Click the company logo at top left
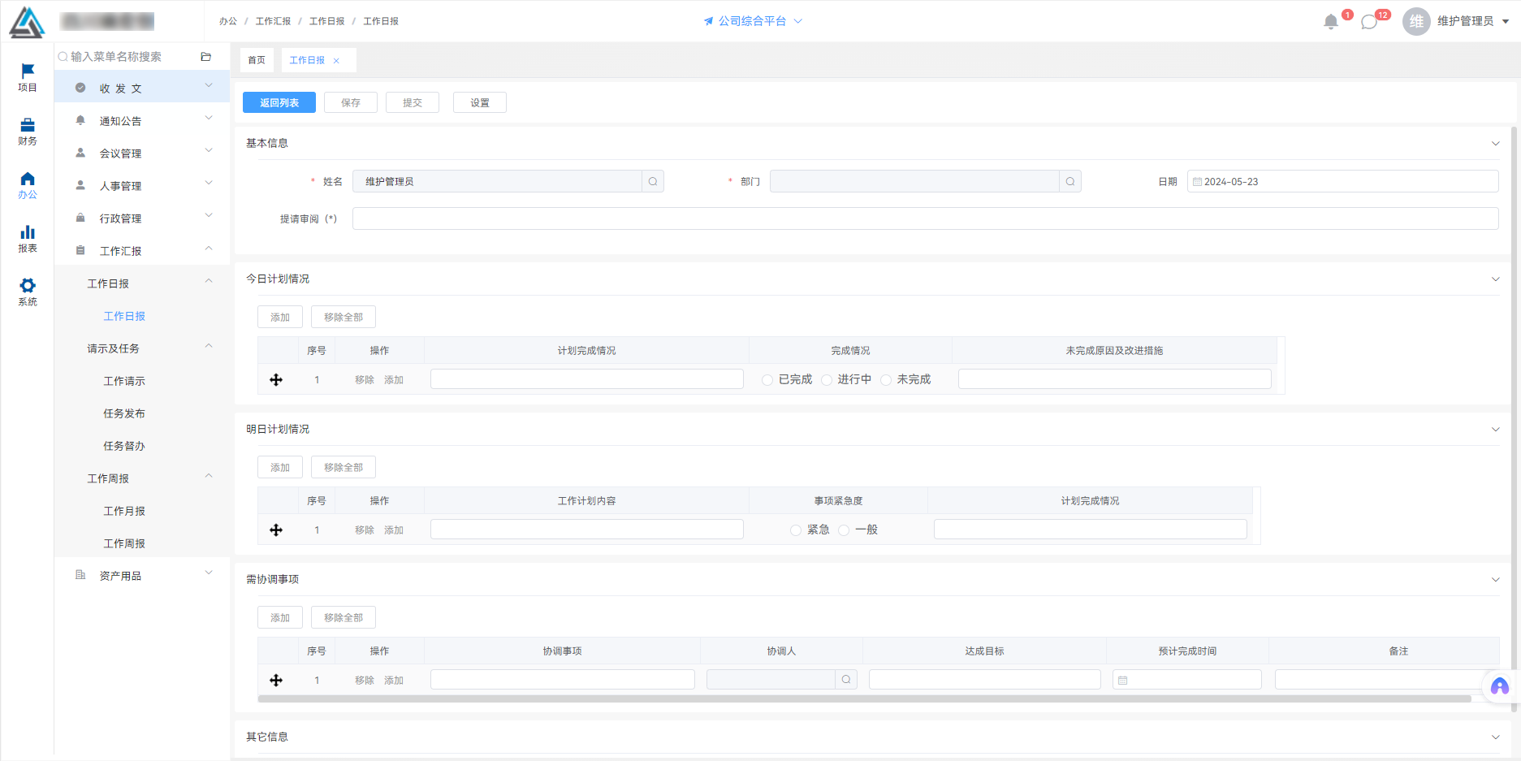 [27, 23]
